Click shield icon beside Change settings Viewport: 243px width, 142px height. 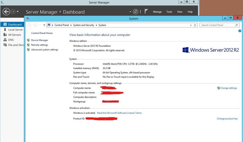(x=218, y=88)
